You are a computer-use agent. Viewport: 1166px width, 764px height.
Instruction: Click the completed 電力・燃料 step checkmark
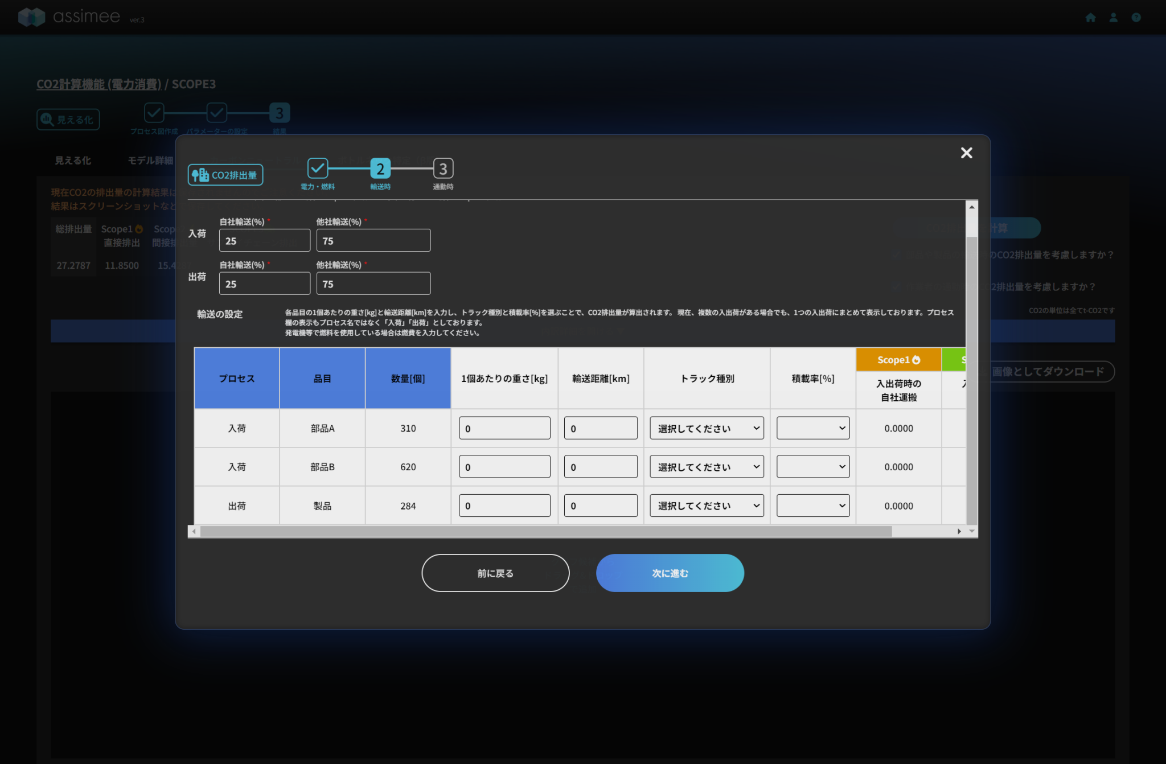(318, 169)
